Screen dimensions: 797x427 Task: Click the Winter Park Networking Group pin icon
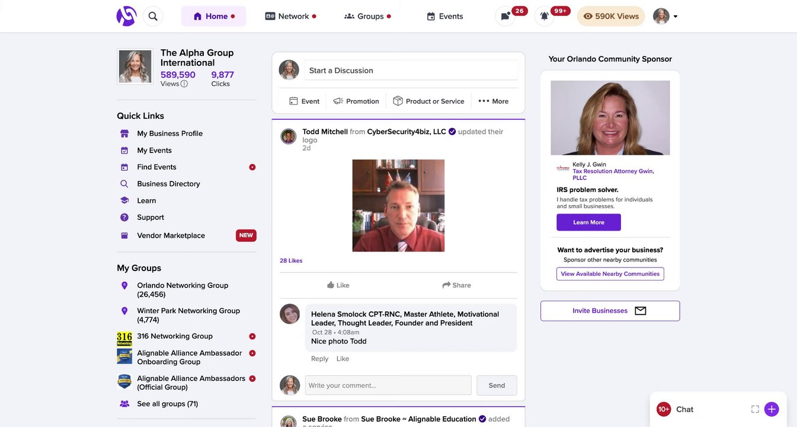click(x=124, y=311)
